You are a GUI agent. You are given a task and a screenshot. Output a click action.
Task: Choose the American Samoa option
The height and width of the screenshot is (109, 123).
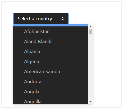click(50, 71)
